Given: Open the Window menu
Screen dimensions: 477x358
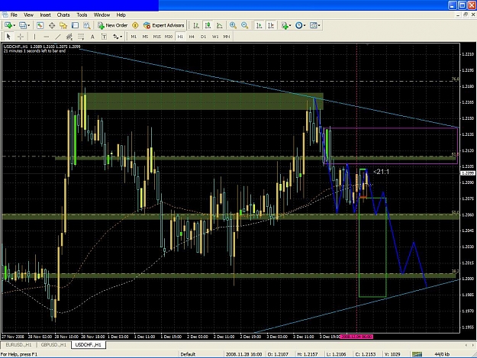Looking at the screenshot, I should [102, 15].
